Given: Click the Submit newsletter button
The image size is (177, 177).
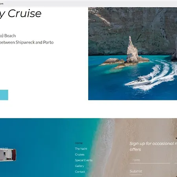Looking at the screenshot, I should click(136, 171).
